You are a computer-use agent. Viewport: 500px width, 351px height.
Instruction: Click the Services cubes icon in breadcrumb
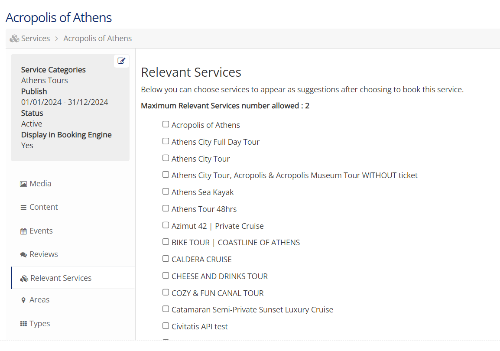14,39
